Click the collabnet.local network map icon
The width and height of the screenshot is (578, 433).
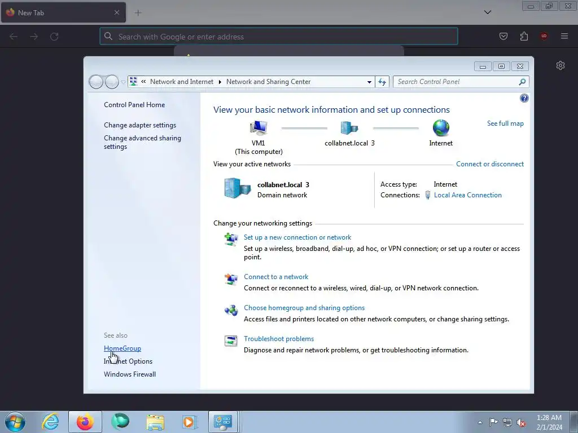point(349,128)
